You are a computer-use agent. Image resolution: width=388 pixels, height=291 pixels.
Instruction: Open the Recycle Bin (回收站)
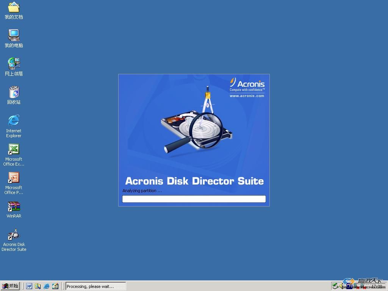coord(14,92)
